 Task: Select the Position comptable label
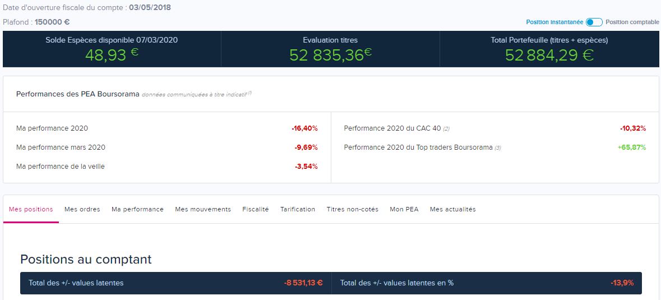(632, 22)
